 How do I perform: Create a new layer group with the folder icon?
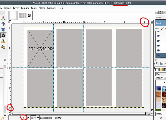tap(161, 64)
